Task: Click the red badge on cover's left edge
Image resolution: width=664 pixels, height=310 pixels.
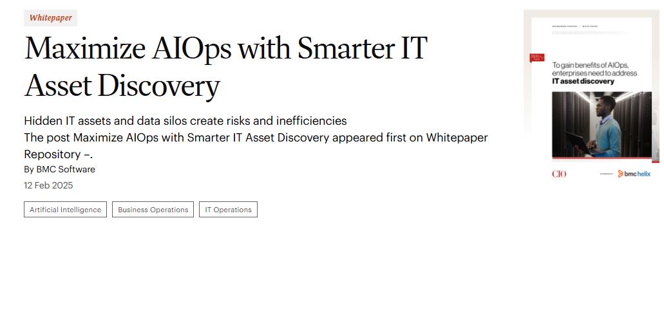Action: coord(536,58)
